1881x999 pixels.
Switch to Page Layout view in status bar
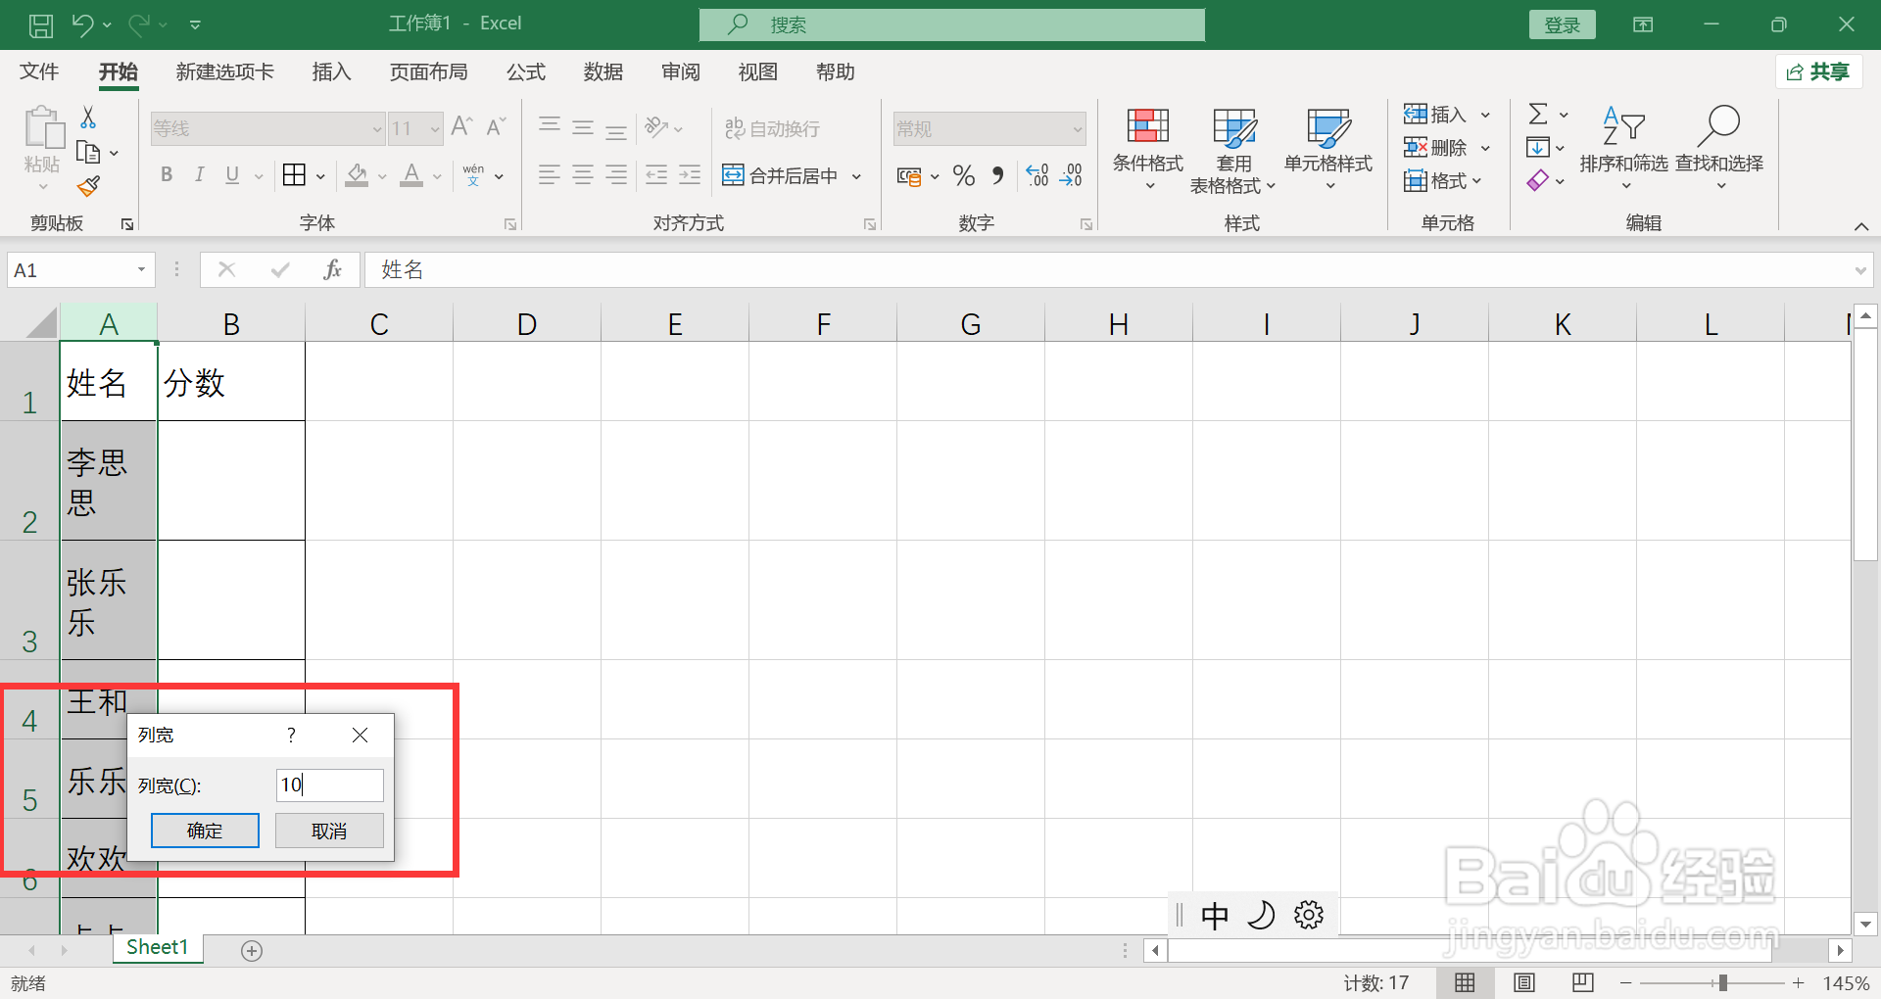(1524, 982)
